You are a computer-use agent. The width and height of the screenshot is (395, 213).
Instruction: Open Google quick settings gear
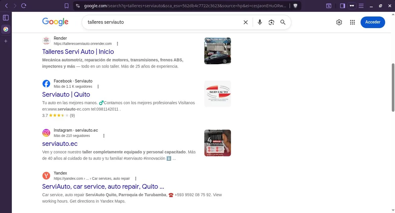(339, 22)
